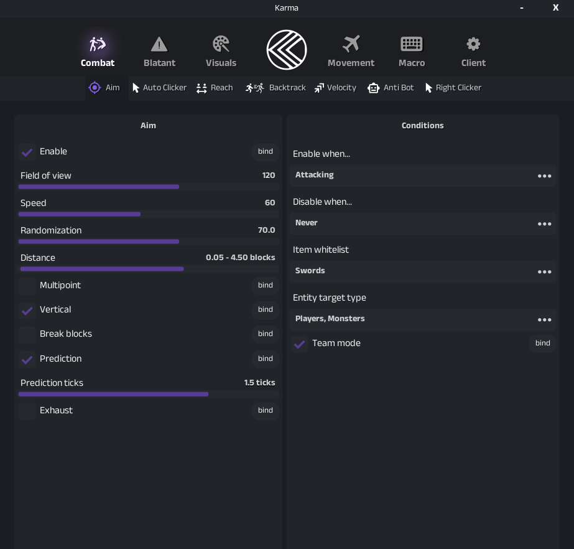
Task: Adjust the Distance range slider
Action: [x=149, y=270]
